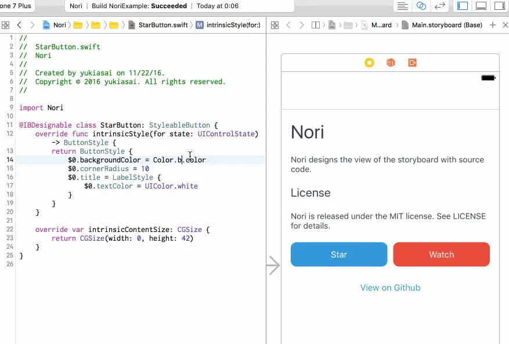Select the MIT license description label
509x344 pixels.
388,221
